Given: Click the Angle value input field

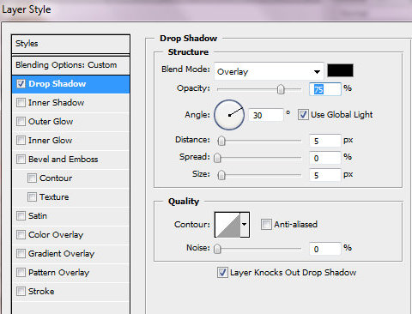Looking at the screenshot, I should coord(266,115).
